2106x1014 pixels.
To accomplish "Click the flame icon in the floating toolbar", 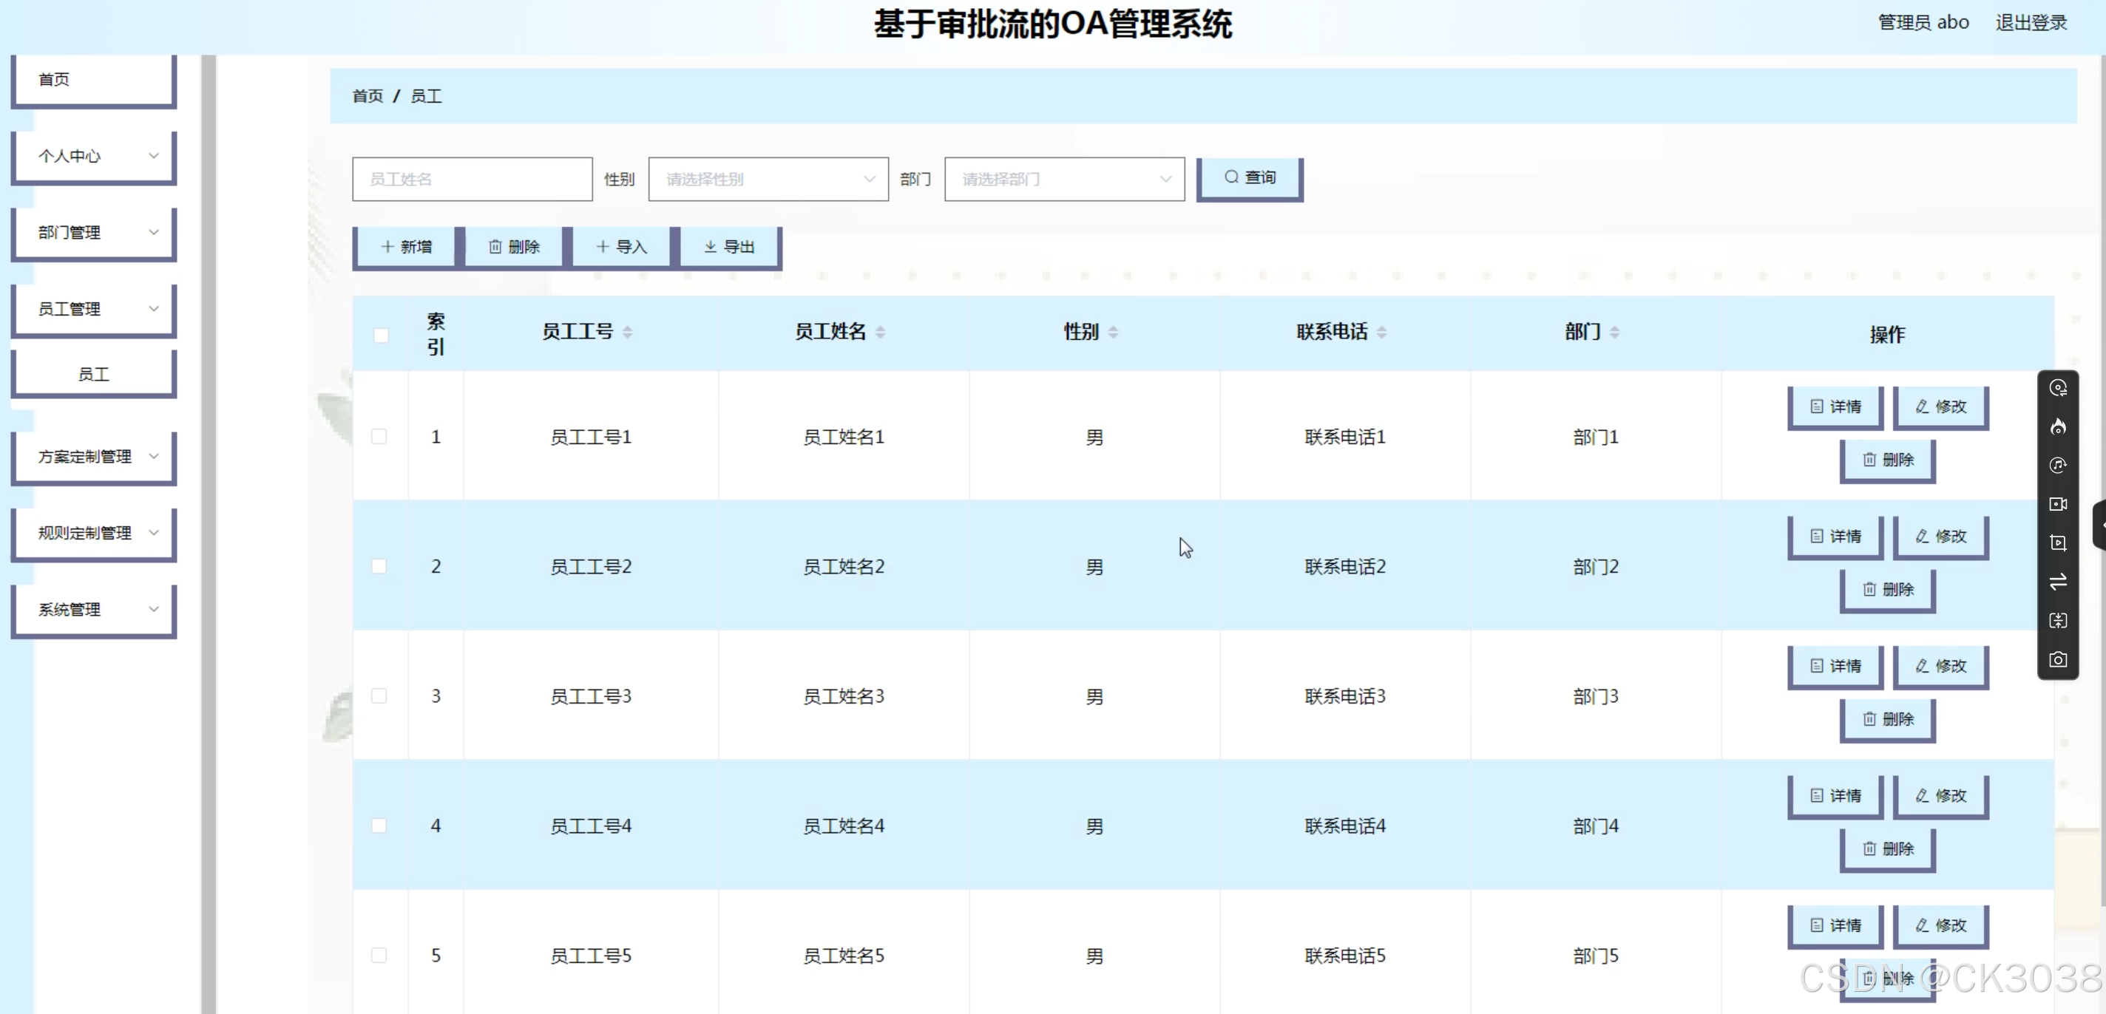I will coord(2059,426).
